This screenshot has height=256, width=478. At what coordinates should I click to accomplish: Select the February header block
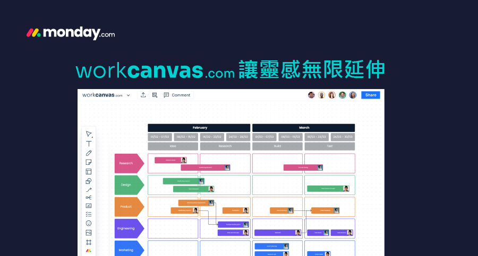(x=199, y=128)
